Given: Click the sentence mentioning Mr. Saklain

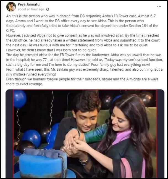Looking at the screenshot, I should 84,72.
